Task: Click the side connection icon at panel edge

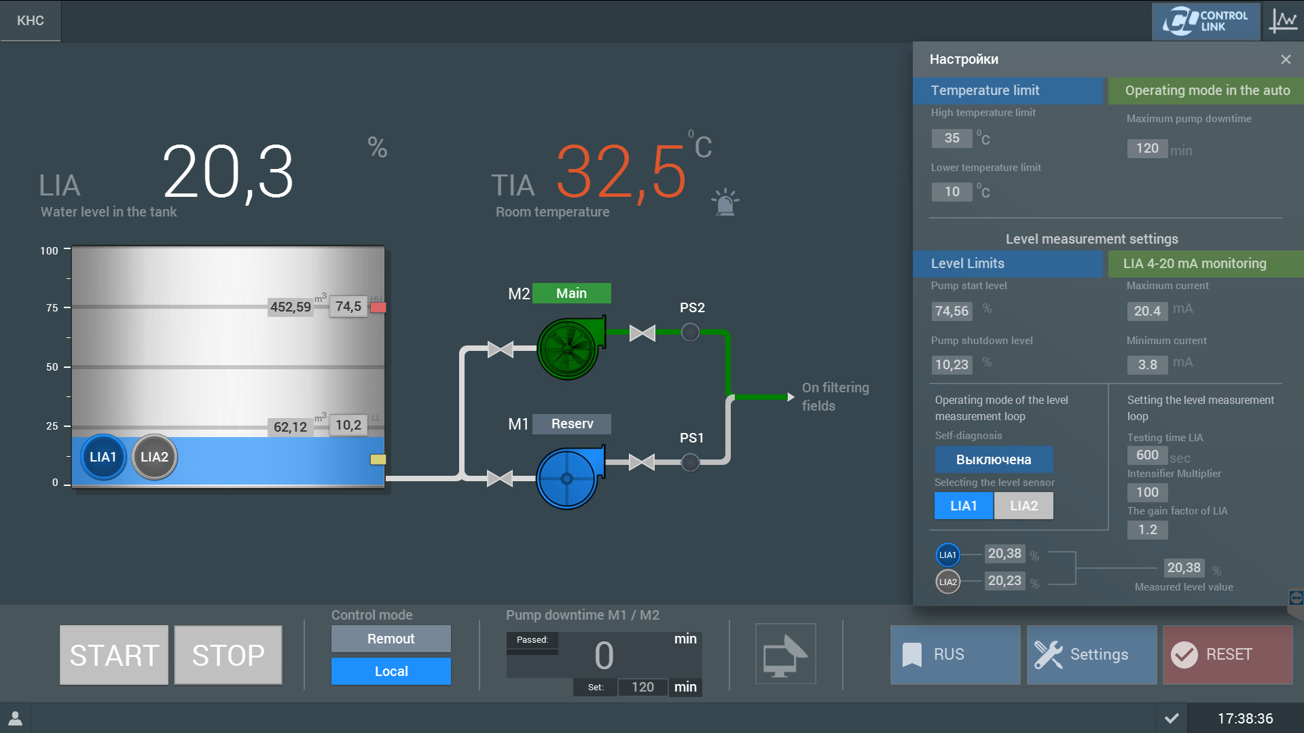Action: click(x=1296, y=598)
